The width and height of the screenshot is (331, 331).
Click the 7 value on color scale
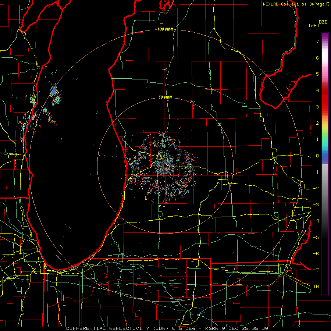click(x=317, y=41)
